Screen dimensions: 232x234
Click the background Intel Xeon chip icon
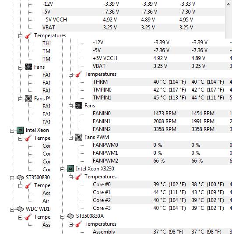tap(20, 130)
